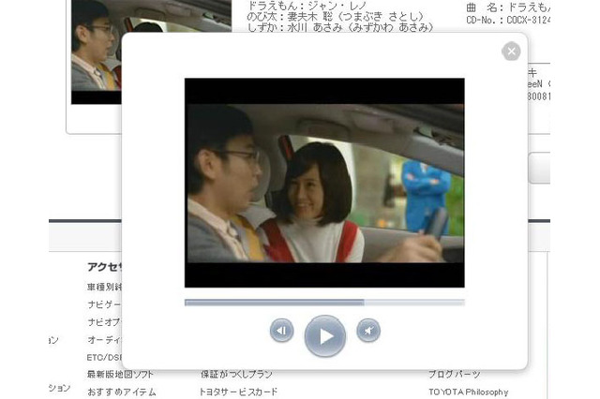Select the ナビオプ link in the accessory list
Image resolution: width=600 pixels, height=399 pixels.
104,322
